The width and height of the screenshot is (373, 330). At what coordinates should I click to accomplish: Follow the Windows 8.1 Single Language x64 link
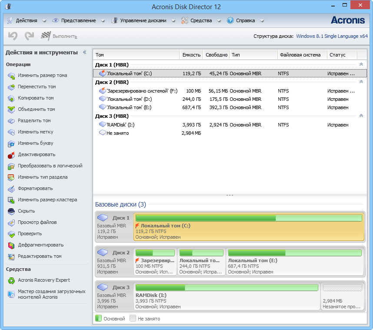332,37
